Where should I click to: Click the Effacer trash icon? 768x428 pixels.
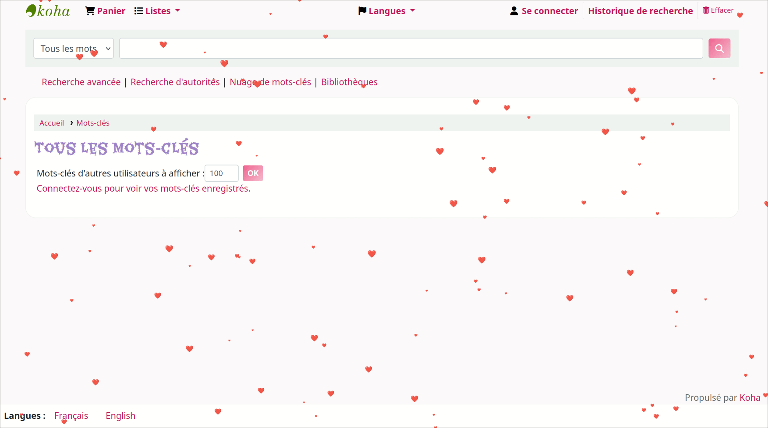coord(706,11)
